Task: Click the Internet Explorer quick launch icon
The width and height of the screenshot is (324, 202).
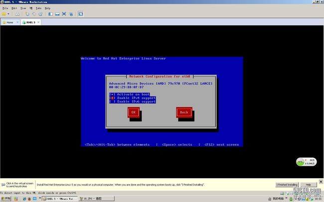Action: tap(24, 199)
